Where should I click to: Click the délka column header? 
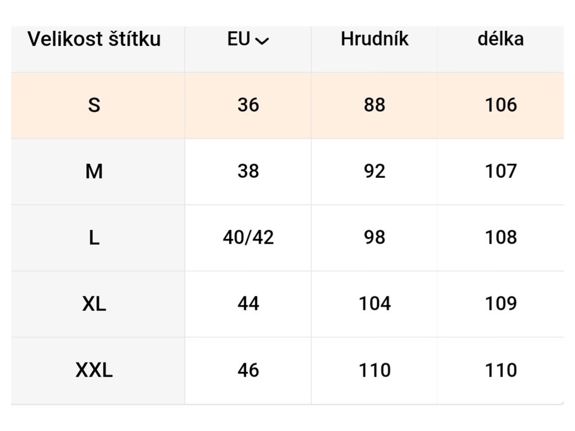click(x=500, y=39)
